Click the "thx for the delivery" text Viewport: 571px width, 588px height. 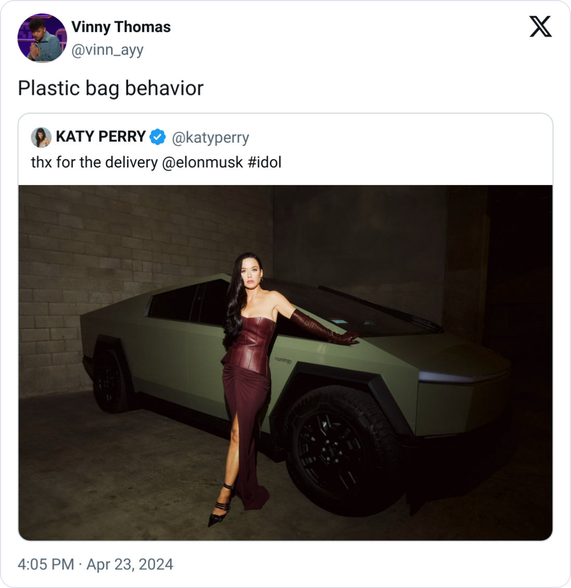click(x=94, y=162)
